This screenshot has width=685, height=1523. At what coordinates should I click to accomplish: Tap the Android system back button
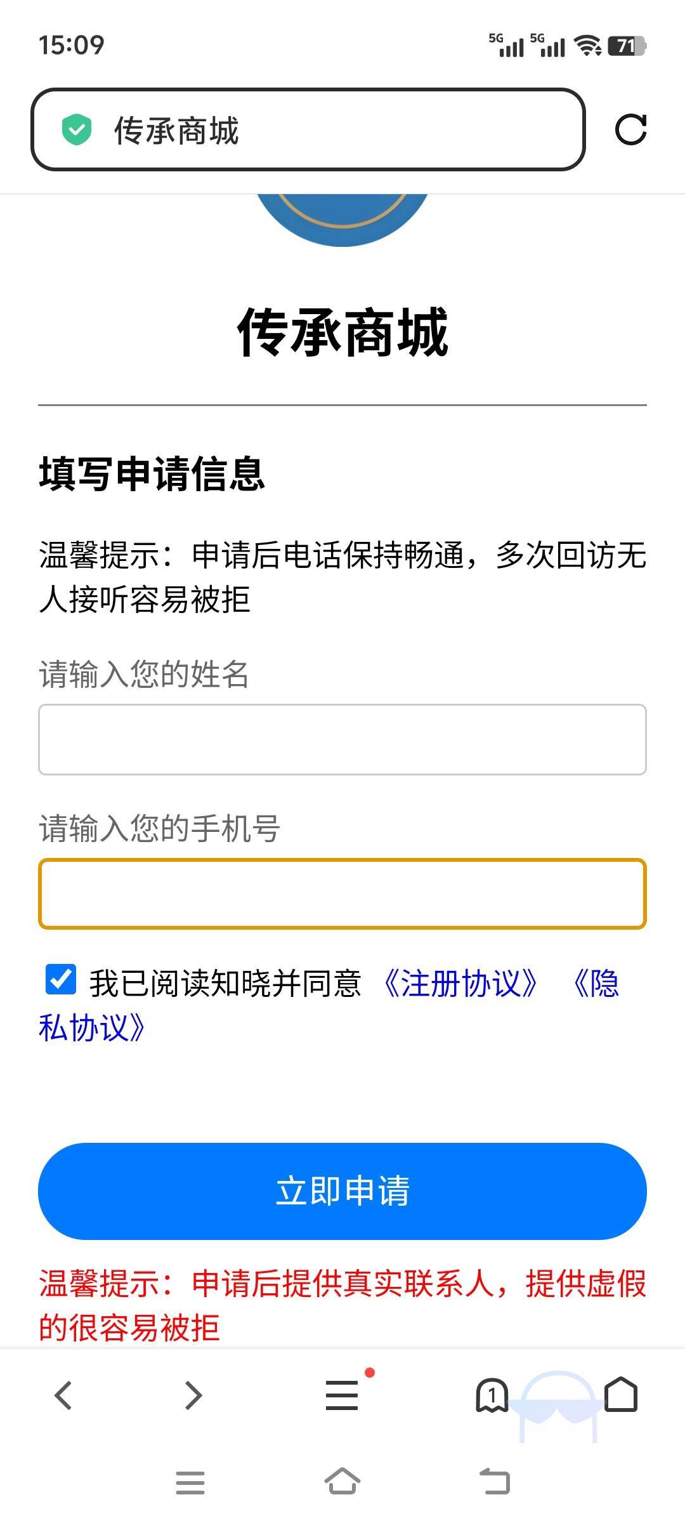click(x=495, y=1483)
